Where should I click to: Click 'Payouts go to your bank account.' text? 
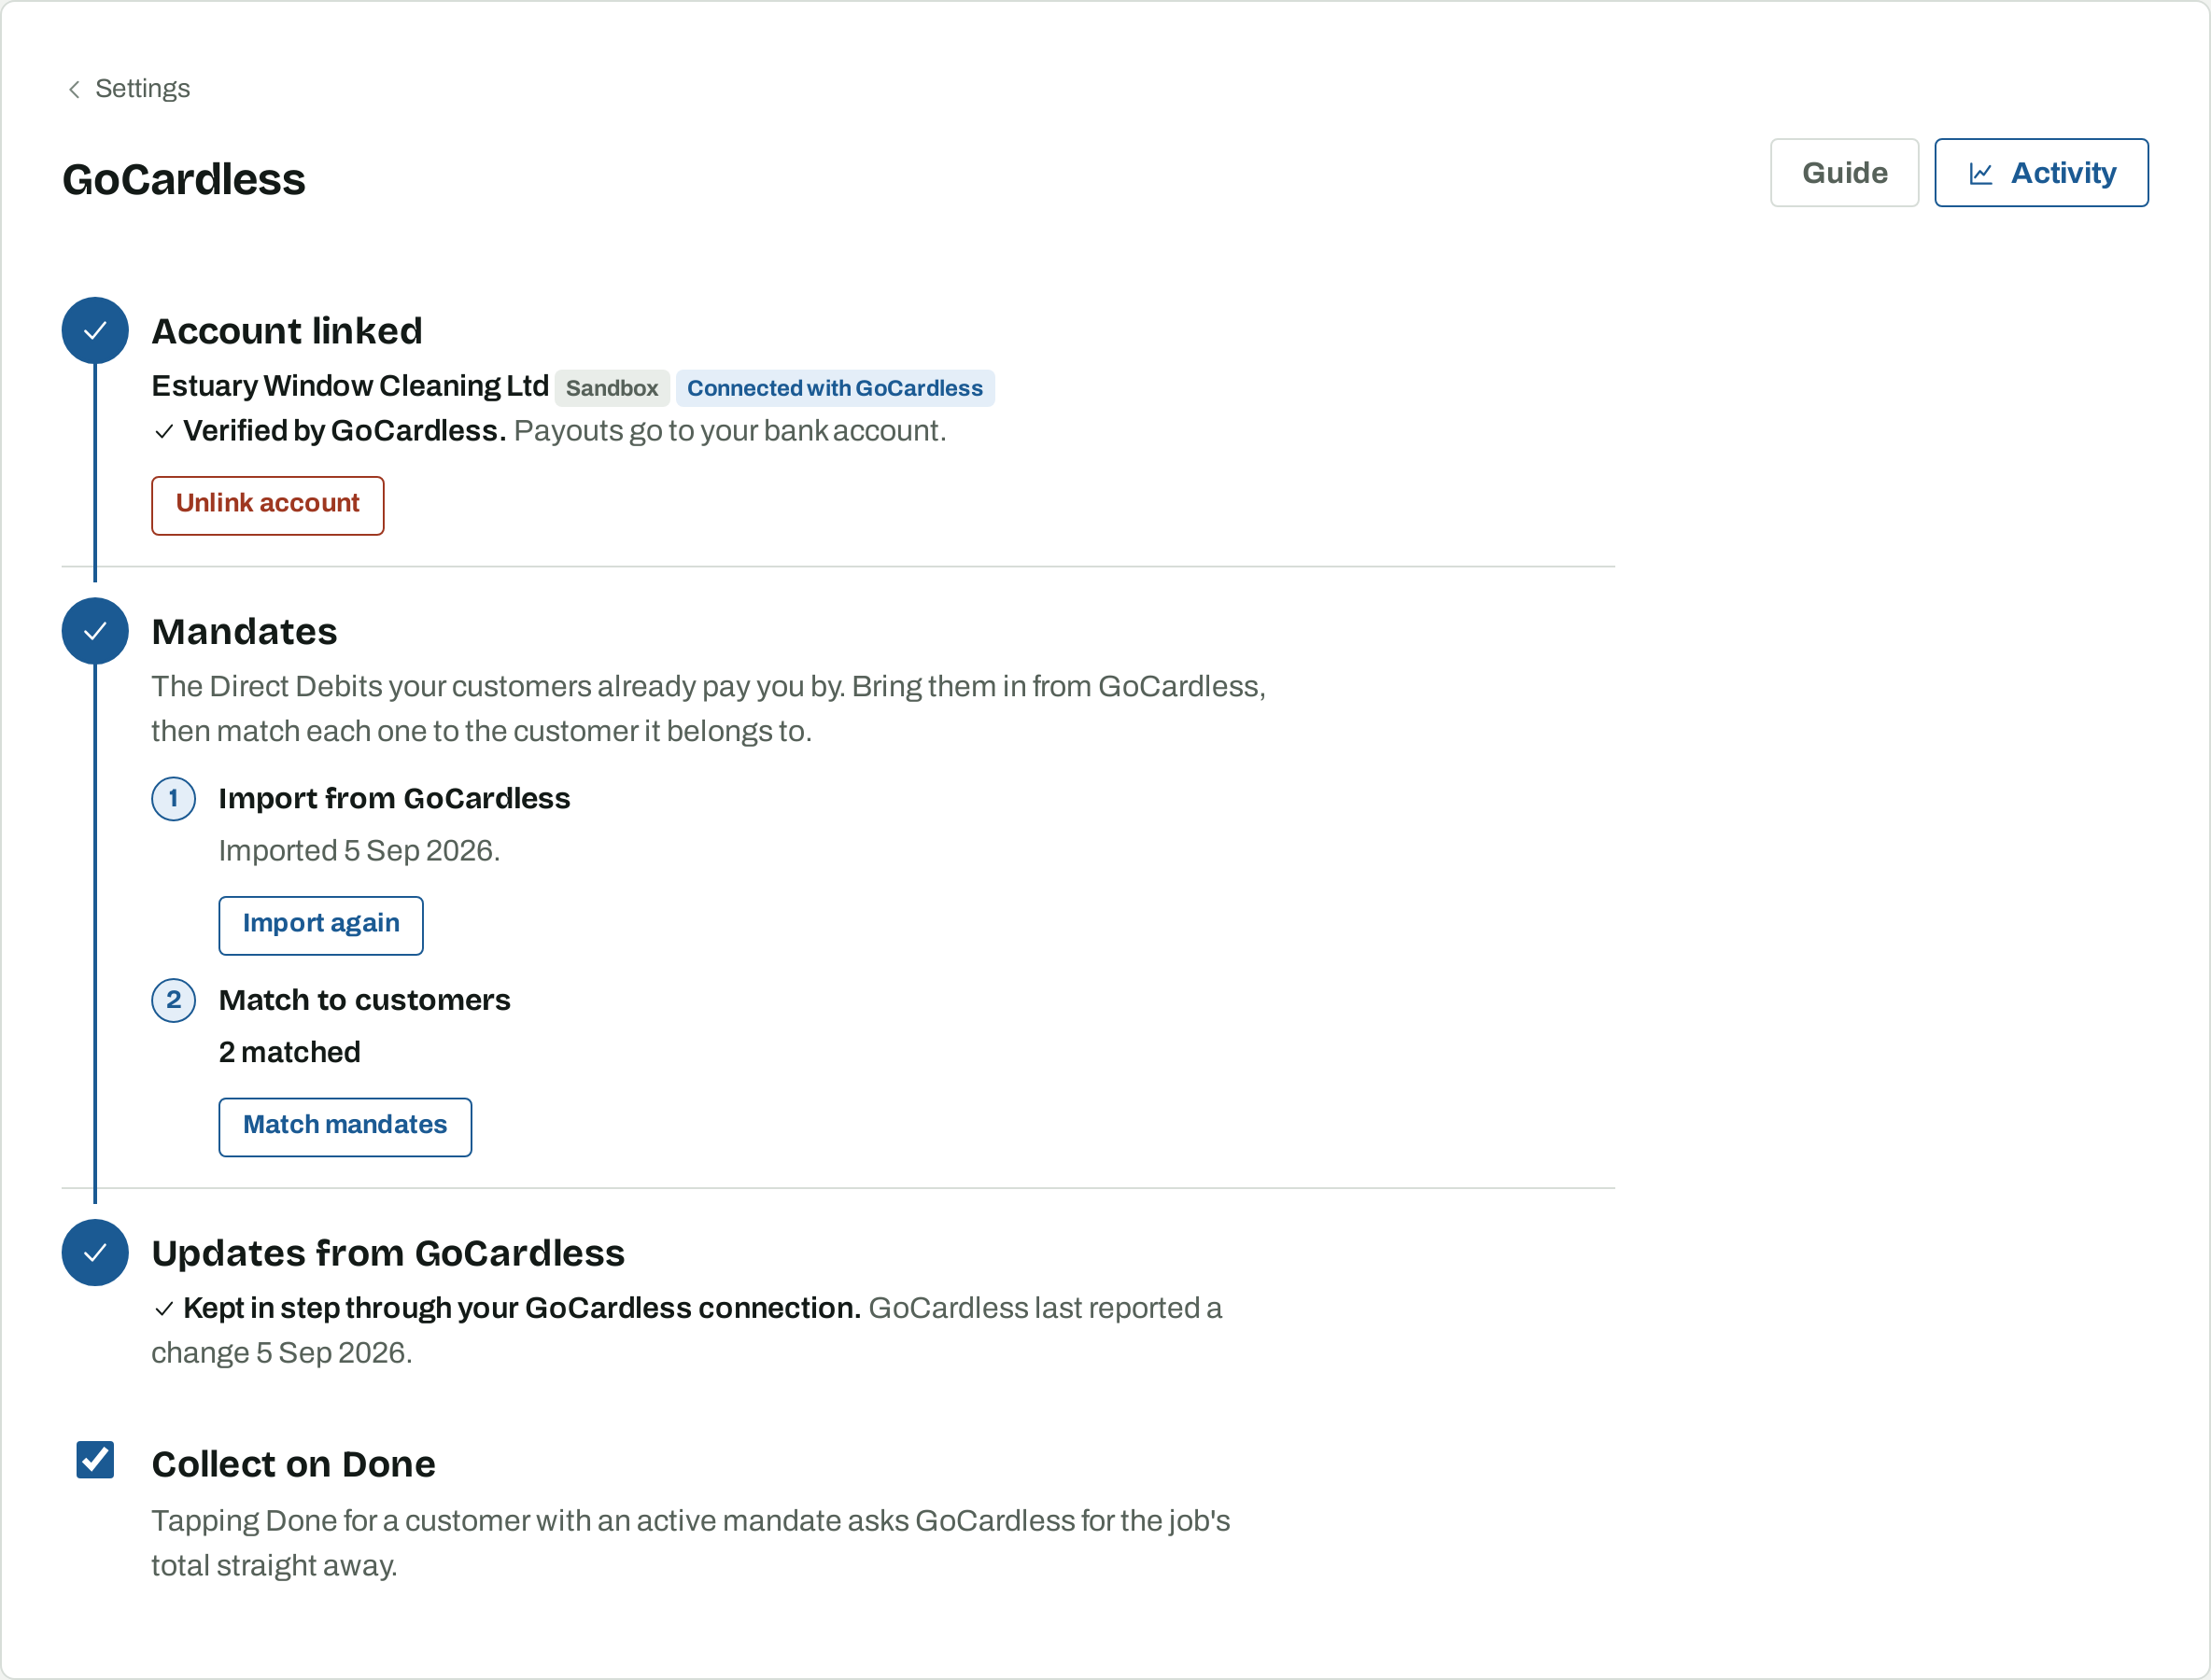click(729, 431)
